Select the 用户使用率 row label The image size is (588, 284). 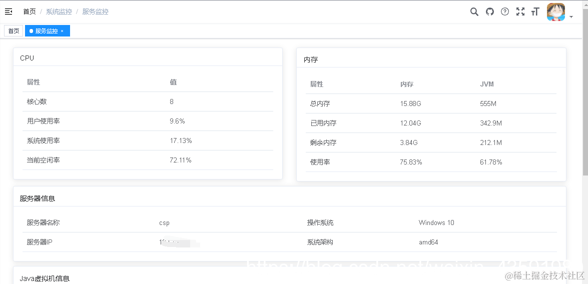43,121
